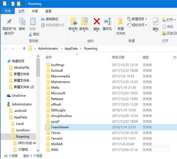Switch to the View (查看) tab
Image resolution: width=177 pixels, height=159 pixels.
coord(48,11)
